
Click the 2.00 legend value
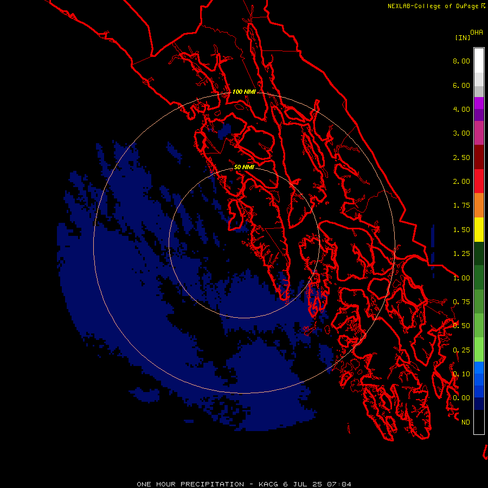[461, 182]
